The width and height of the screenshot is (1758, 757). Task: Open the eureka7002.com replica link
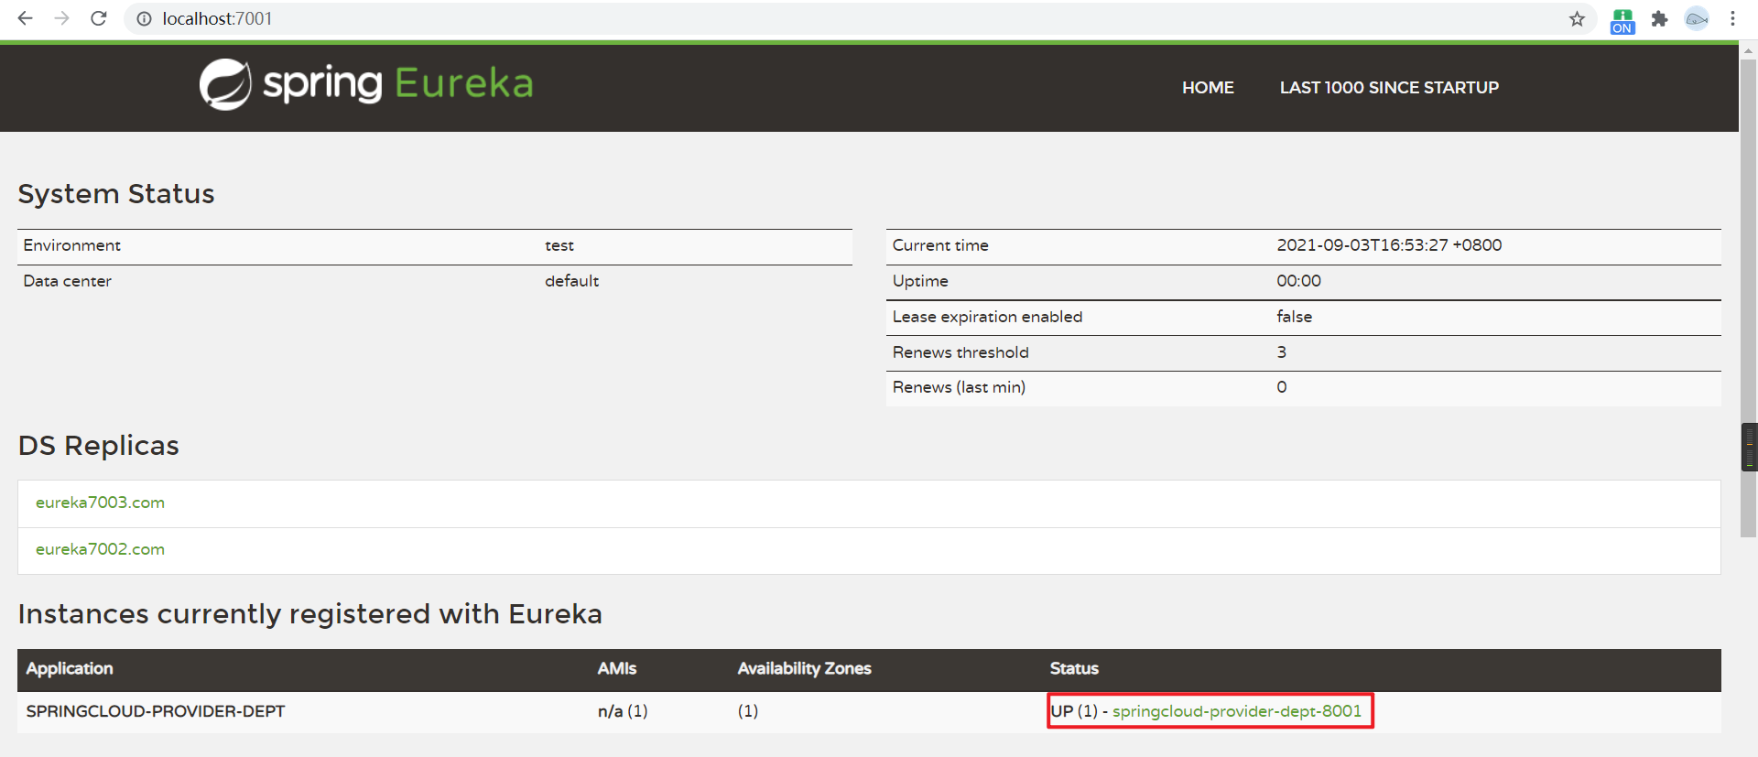click(100, 549)
